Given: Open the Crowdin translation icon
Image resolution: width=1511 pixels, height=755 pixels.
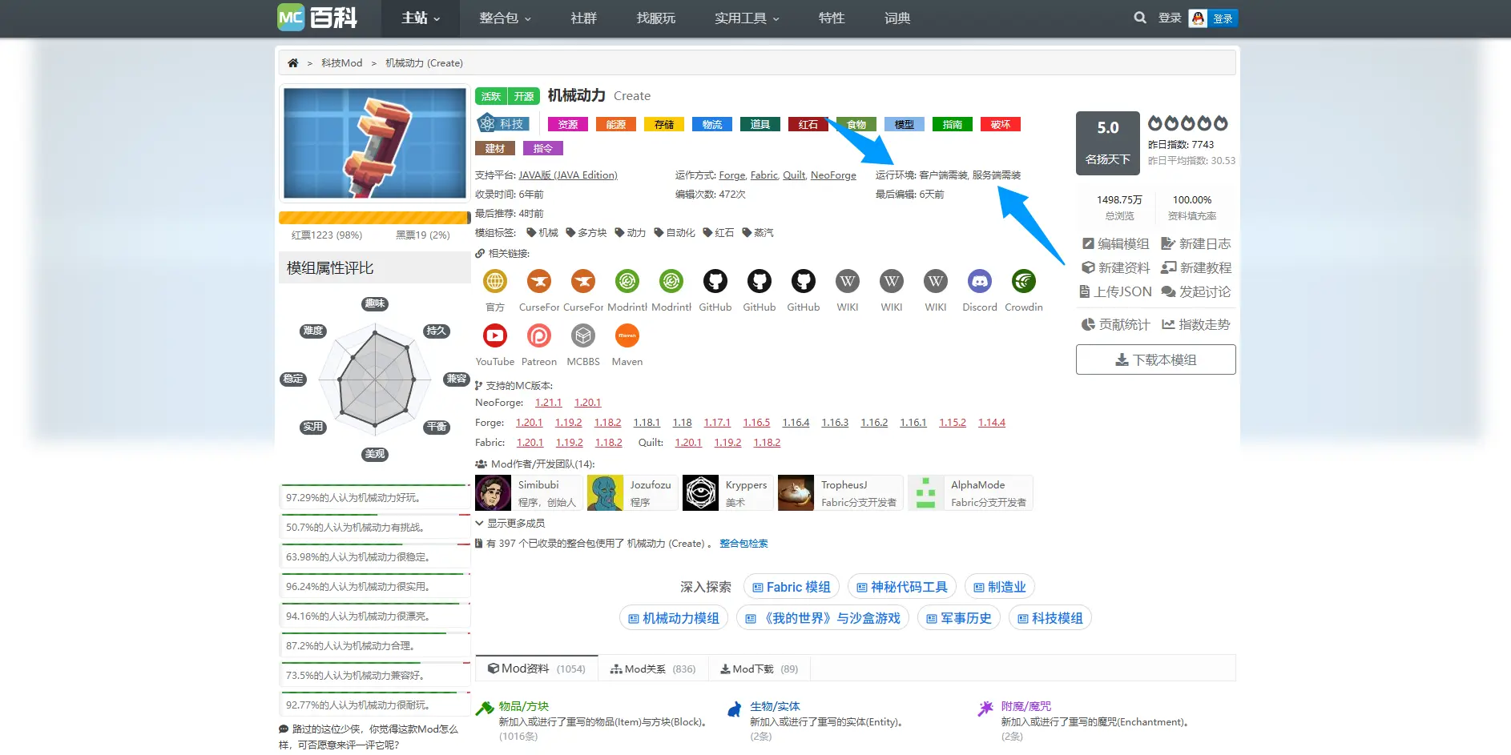Looking at the screenshot, I should tap(1024, 281).
